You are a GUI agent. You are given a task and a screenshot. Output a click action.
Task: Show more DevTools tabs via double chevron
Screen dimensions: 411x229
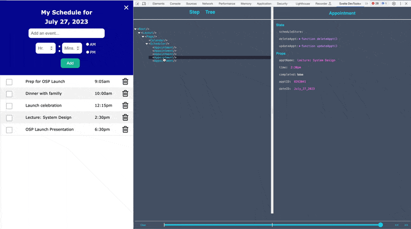click(366, 4)
